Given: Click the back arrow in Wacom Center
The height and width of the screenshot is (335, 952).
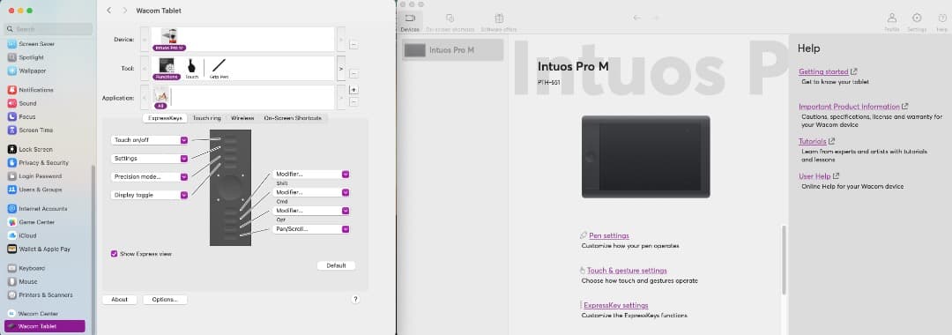Looking at the screenshot, I should [637, 19].
